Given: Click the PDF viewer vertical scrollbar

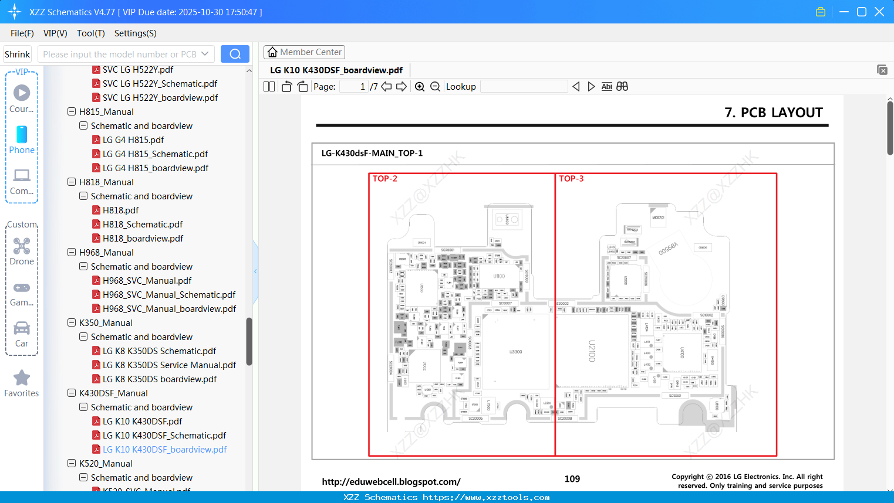Looking at the screenshot, I should (890, 128).
